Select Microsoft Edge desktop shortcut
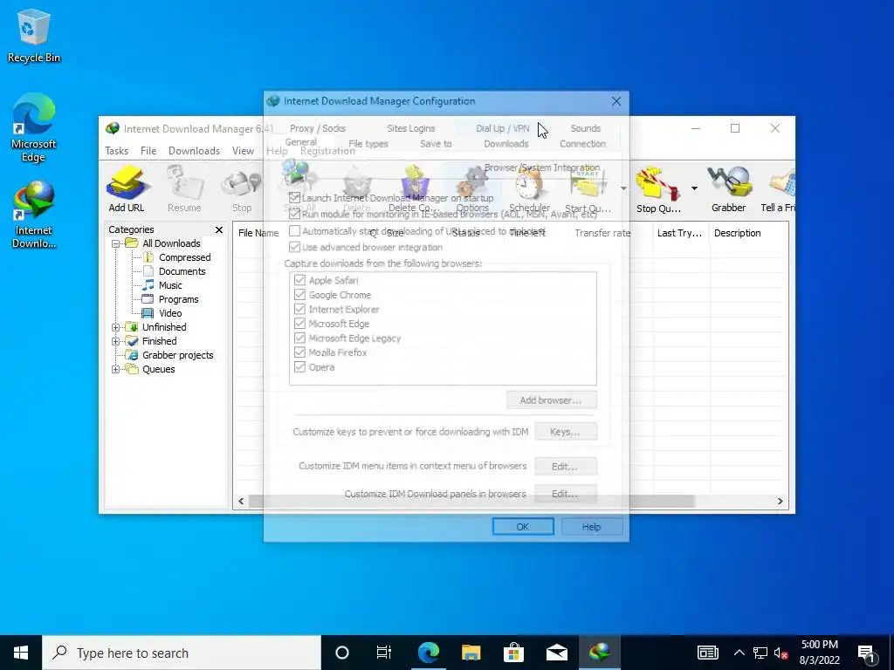Image resolution: width=894 pixels, height=670 pixels. pyautogui.click(x=34, y=127)
